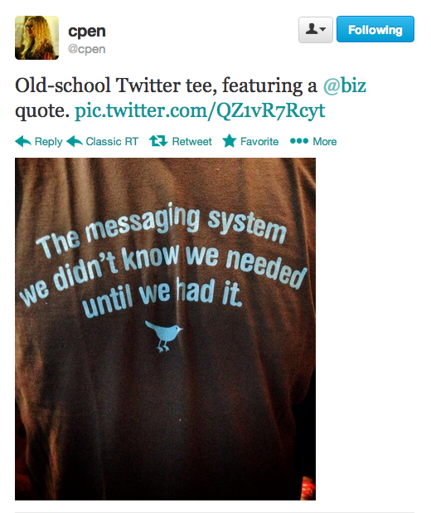Click the Favorite star icon

[230, 141]
